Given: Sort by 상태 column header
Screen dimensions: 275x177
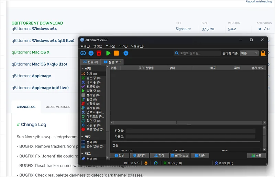Looking at the screenshot, I should (x=180, y=68).
